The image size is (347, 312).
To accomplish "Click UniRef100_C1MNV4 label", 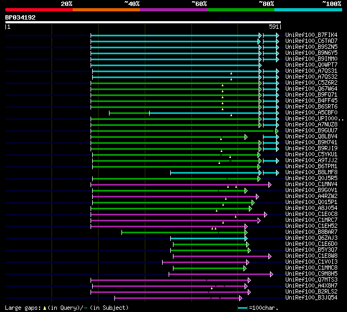I will [x=311, y=184].
